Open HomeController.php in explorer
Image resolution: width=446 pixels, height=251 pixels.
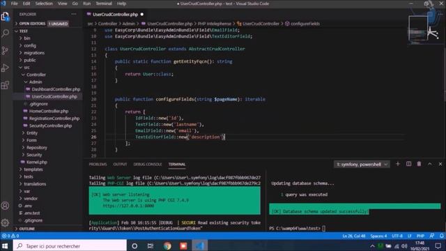click(x=49, y=111)
